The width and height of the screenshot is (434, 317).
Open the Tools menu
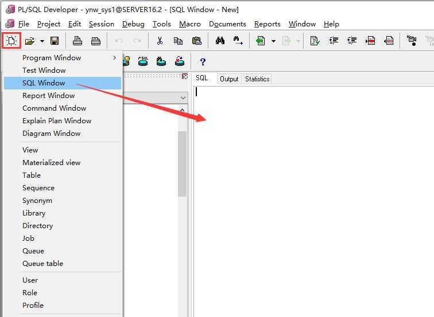tap(162, 24)
